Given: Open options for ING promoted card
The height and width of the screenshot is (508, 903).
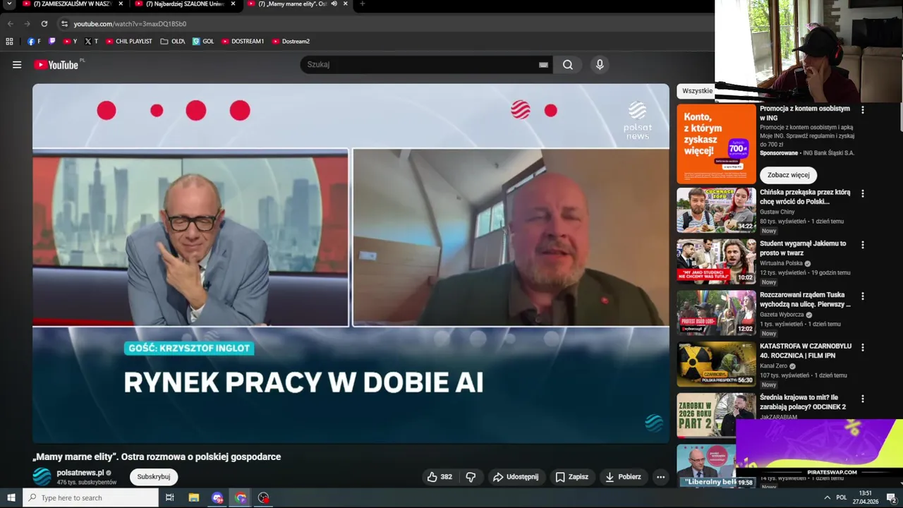Looking at the screenshot, I should coord(862,110).
